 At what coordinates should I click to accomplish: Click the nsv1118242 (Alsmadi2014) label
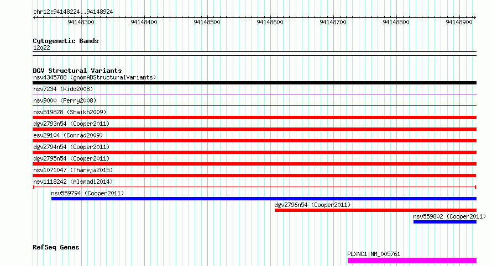[x=73, y=182]
